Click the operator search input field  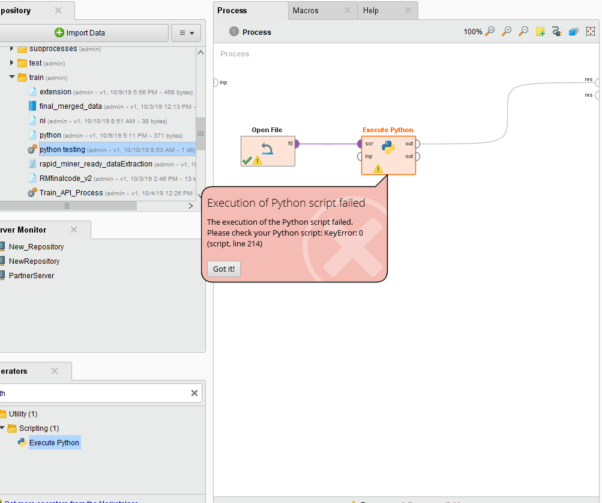[94, 393]
